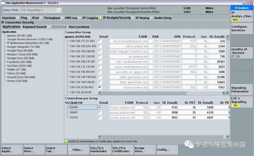Open the Geo Locations tab
Viewport: 254px width, 156px height.
[79, 27]
